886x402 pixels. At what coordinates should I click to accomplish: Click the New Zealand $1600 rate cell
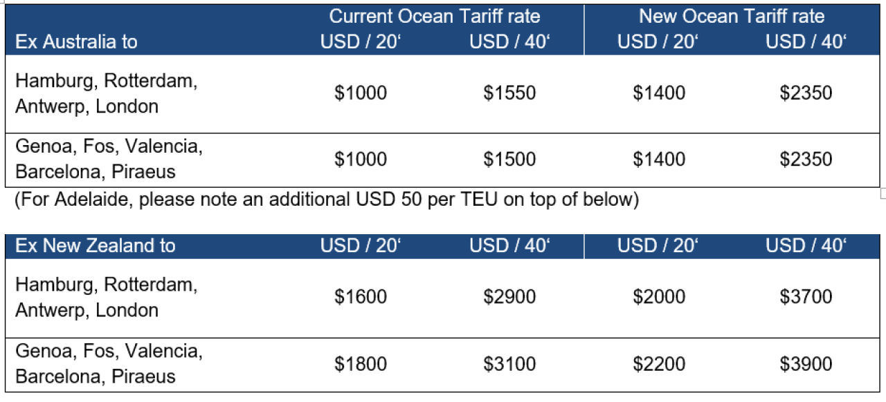pyautogui.click(x=361, y=297)
